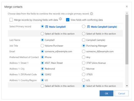The image size is (134, 101).
Task: Click contact icon beside Maria Campbell (sample)
Action: click(89, 27)
